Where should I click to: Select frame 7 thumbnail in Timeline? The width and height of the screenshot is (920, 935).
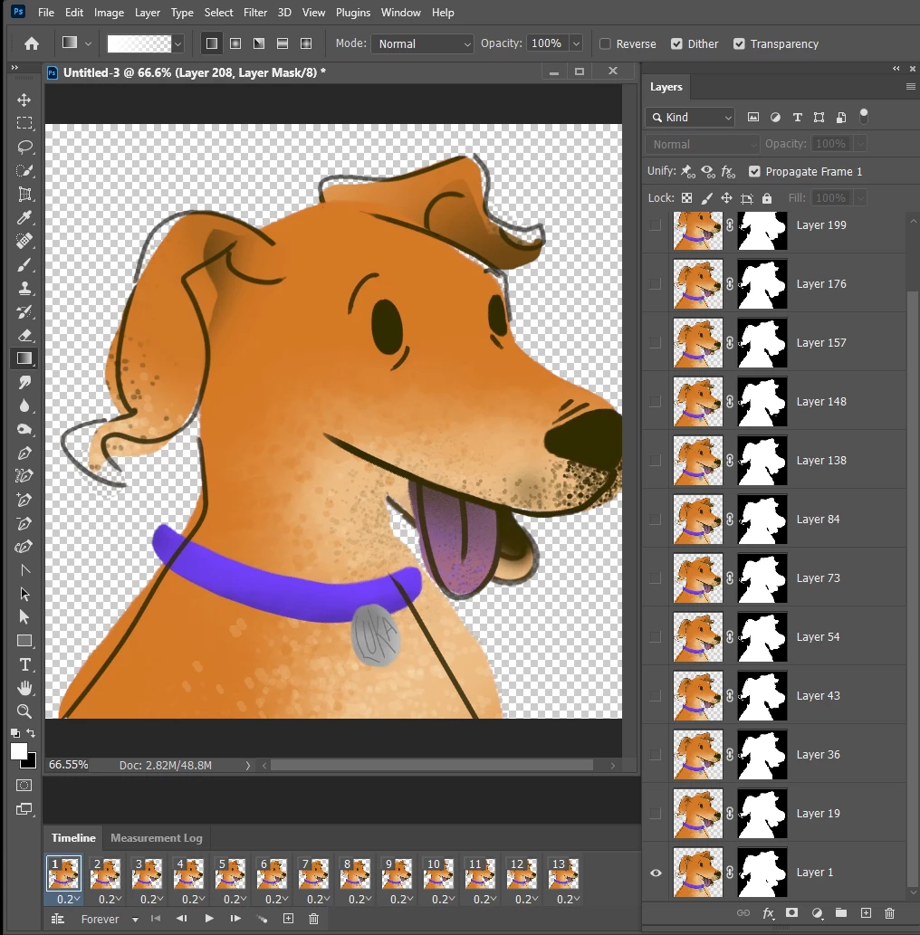[313, 873]
